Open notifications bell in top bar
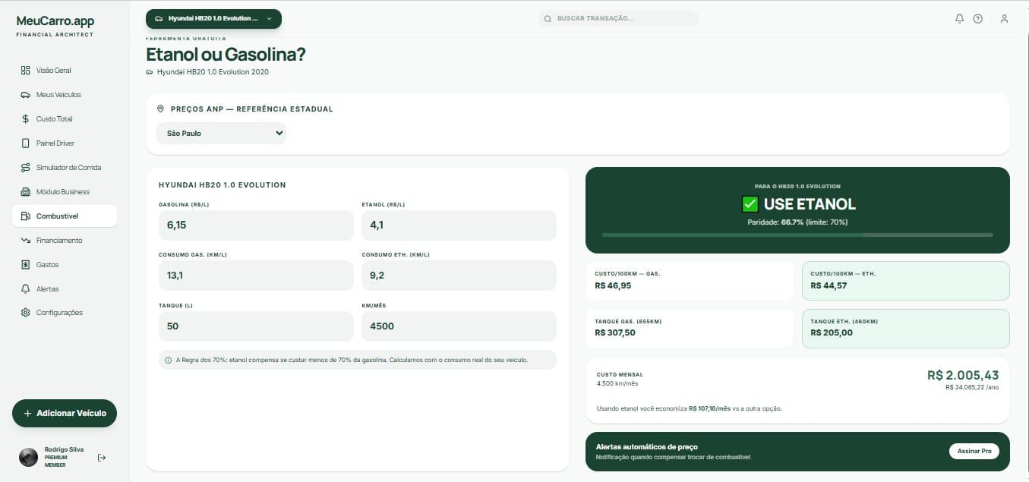The width and height of the screenshot is (1029, 482). (959, 18)
